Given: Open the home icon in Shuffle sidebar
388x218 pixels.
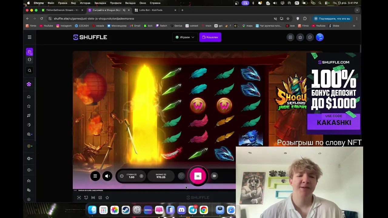Looking at the screenshot, I should (x=29, y=97).
